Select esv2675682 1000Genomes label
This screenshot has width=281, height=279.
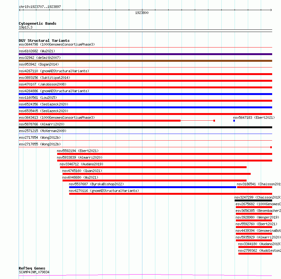click(258, 204)
